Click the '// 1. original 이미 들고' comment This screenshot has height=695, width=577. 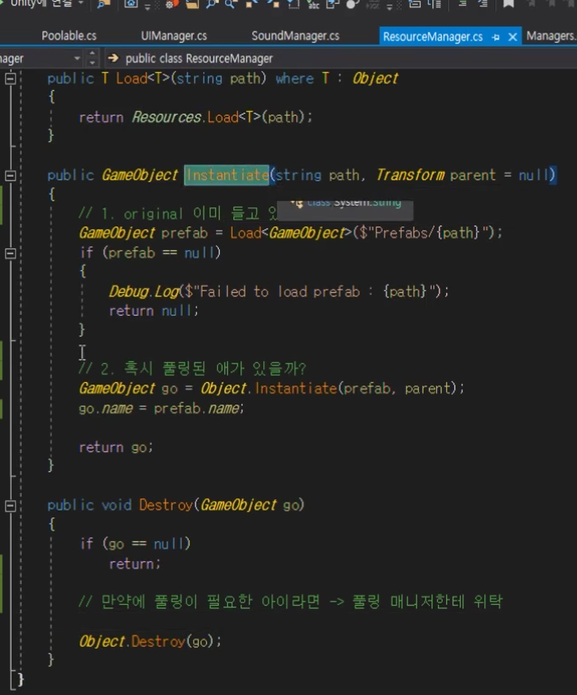click(178, 214)
